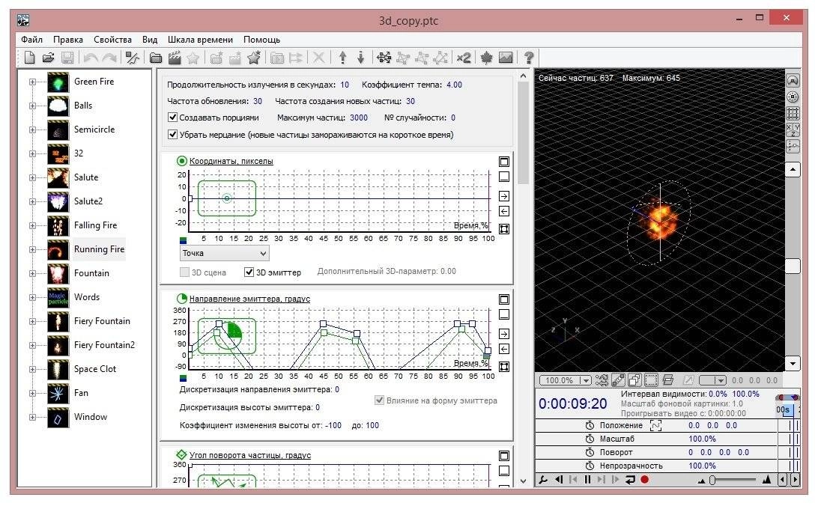Expand the Running Fire tree node

coord(32,249)
